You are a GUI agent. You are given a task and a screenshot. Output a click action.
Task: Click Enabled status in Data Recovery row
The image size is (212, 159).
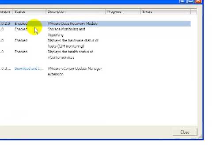click(21, 23)
